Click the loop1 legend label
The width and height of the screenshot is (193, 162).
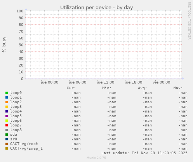tap(16, 97)
